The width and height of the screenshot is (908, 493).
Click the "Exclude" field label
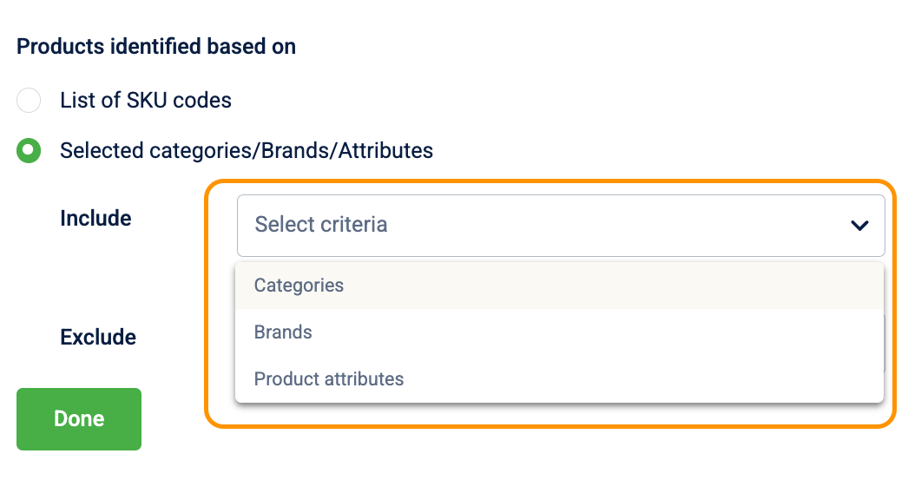(x=98, y=337)
